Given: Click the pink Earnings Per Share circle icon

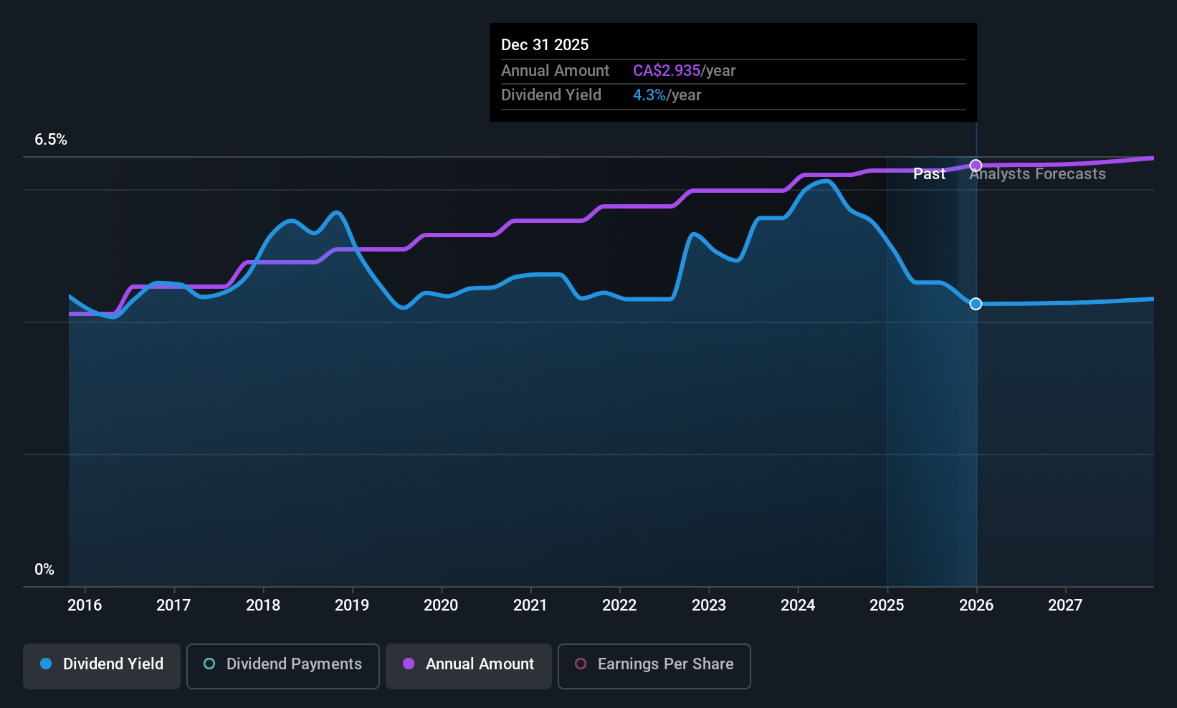Looking at the screenshot, I should 580,664.
